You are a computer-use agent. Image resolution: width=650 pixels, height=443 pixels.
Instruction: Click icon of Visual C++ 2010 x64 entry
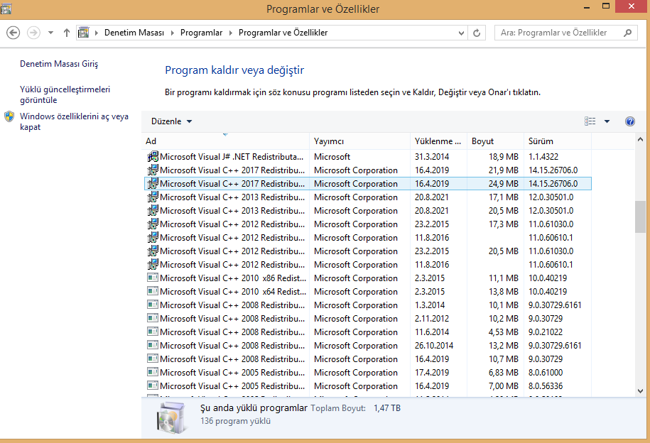(153, 291)
